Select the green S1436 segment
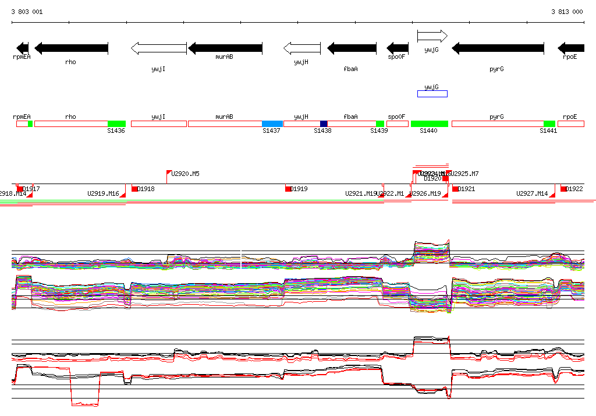Screen dimensions: 596x416 pos(116,124)
